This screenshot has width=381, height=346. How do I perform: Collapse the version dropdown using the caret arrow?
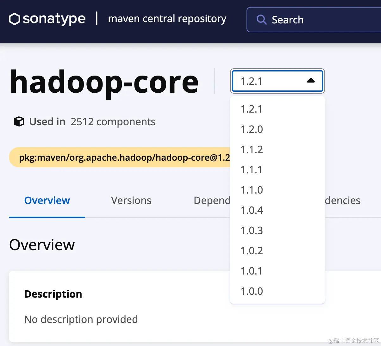pos(311,81)
